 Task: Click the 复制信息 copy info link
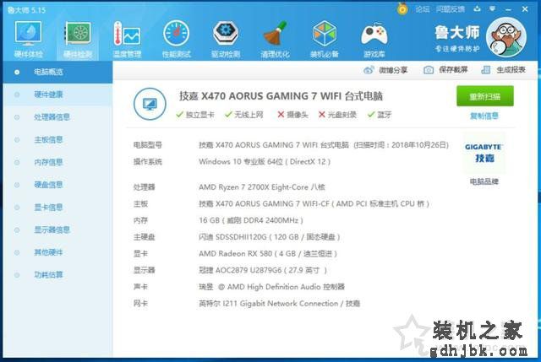484,116
